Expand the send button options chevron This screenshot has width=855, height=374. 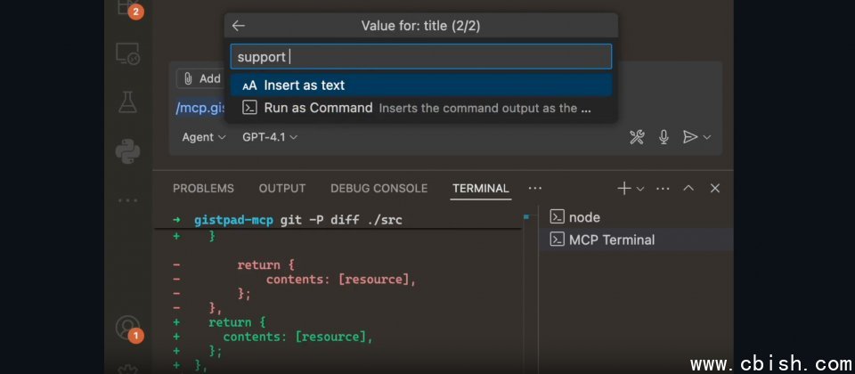[x=707, y=137]
